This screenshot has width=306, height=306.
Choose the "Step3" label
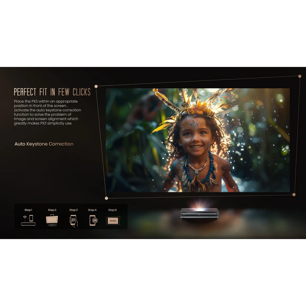point(74,210)
